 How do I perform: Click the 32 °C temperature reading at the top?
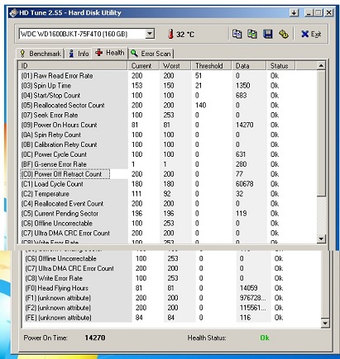point(185,35)
